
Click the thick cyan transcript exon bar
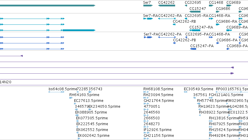(79, 30)
